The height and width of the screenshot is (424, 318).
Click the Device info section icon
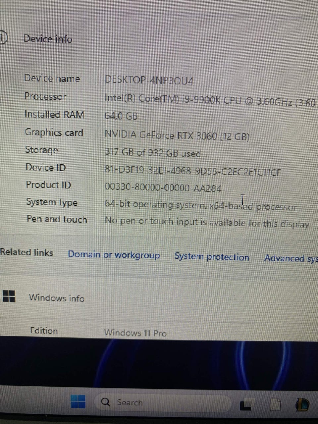pos(3,37)
